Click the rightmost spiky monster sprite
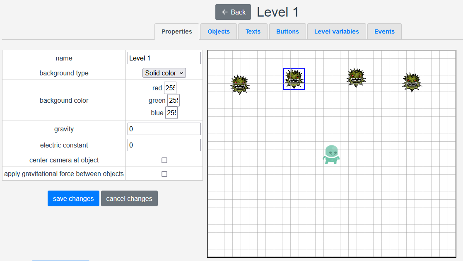Screen dimensions: 463x261 412,82
